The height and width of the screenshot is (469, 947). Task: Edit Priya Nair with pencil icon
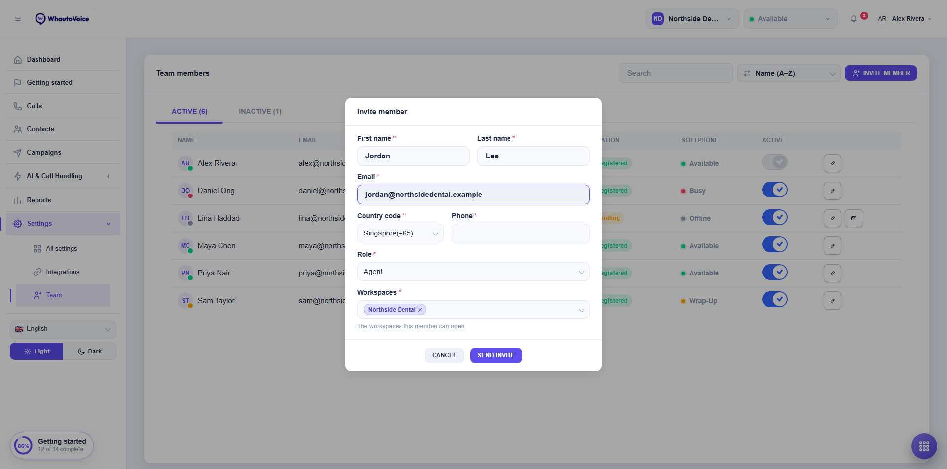coord(833,273)
